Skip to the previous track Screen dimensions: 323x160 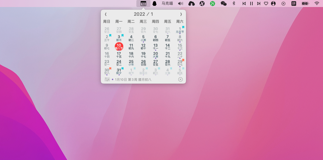coord(244,3)
